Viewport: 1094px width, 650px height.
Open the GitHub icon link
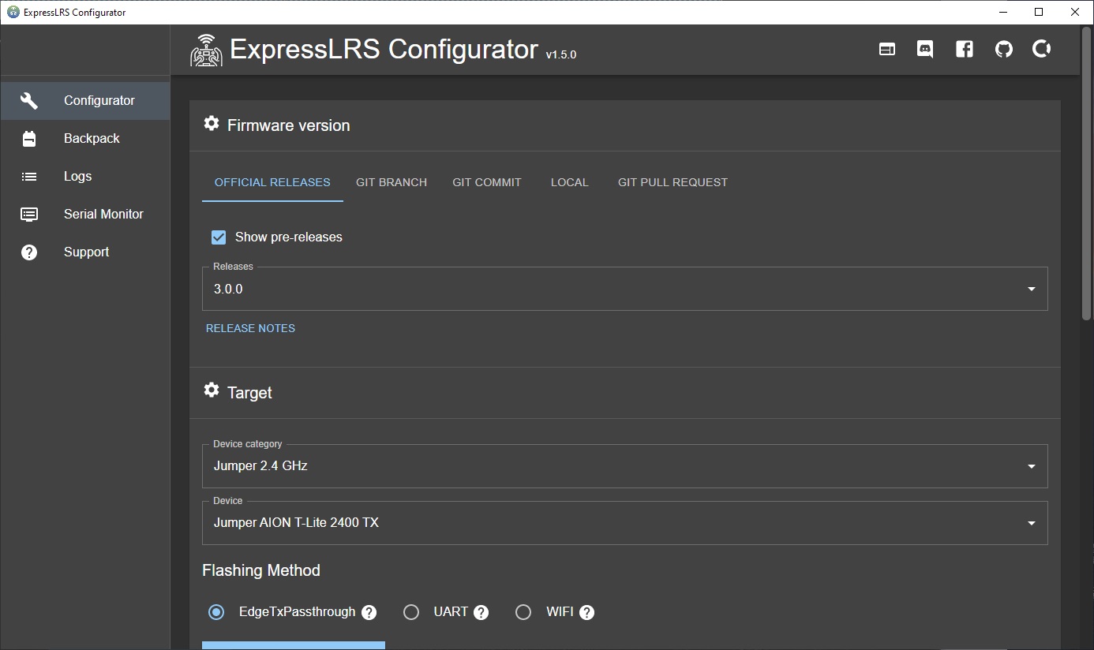click(x=1003, y=50)
